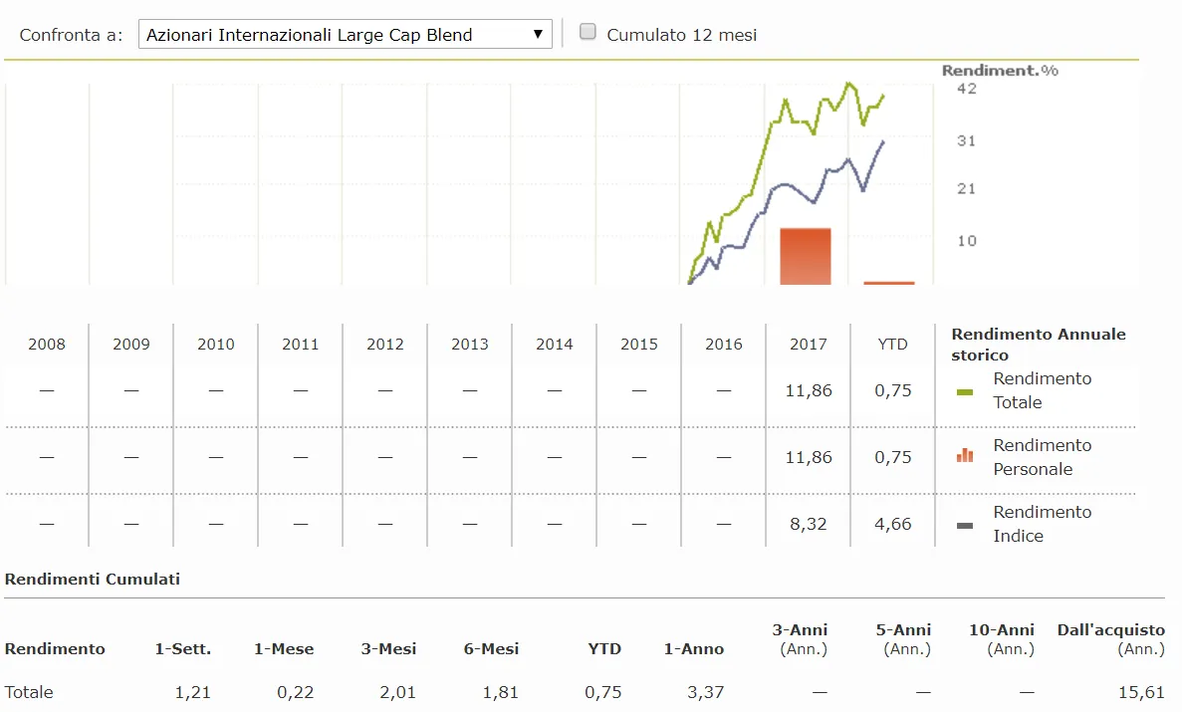1182x712 pixels.
Task: Click the orange Rendimento Personale bar icon
Action: [x=964, y=456]
